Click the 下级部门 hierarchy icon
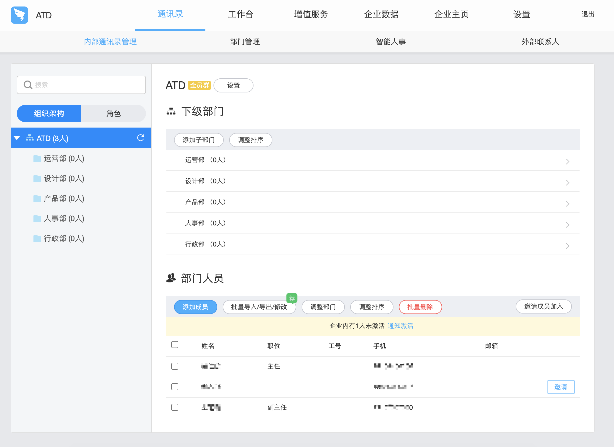 click(x=171, y=111)
